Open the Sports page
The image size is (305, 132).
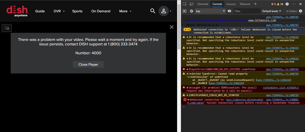[77, 11]
